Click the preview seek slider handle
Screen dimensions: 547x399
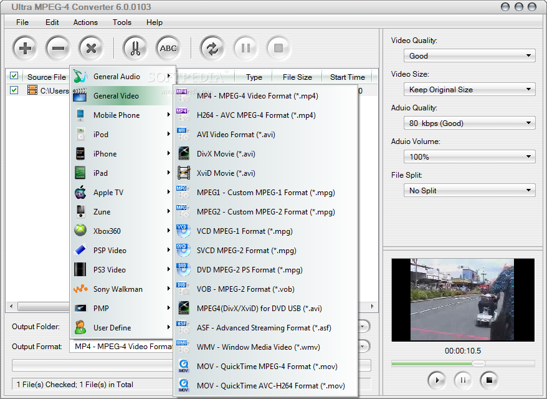(478, 363)
